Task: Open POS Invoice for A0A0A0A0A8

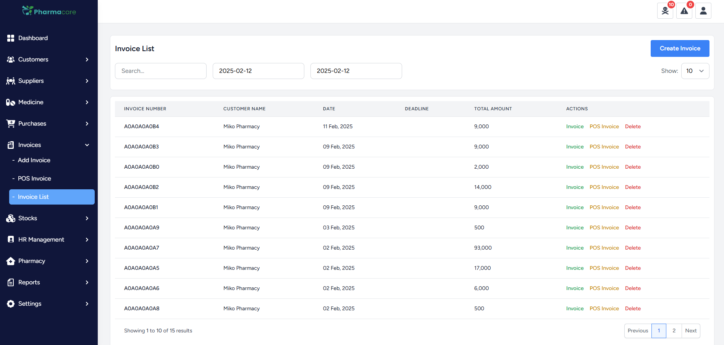Action: coord(604,309)
